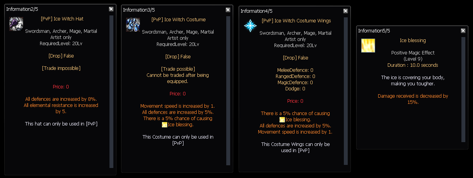Close the Information5/5 window

coord(463,31)
